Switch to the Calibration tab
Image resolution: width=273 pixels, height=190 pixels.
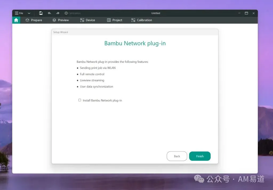coord(142,20)
